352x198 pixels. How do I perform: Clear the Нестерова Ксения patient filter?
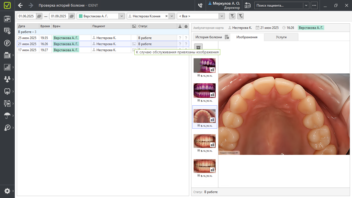166,16
